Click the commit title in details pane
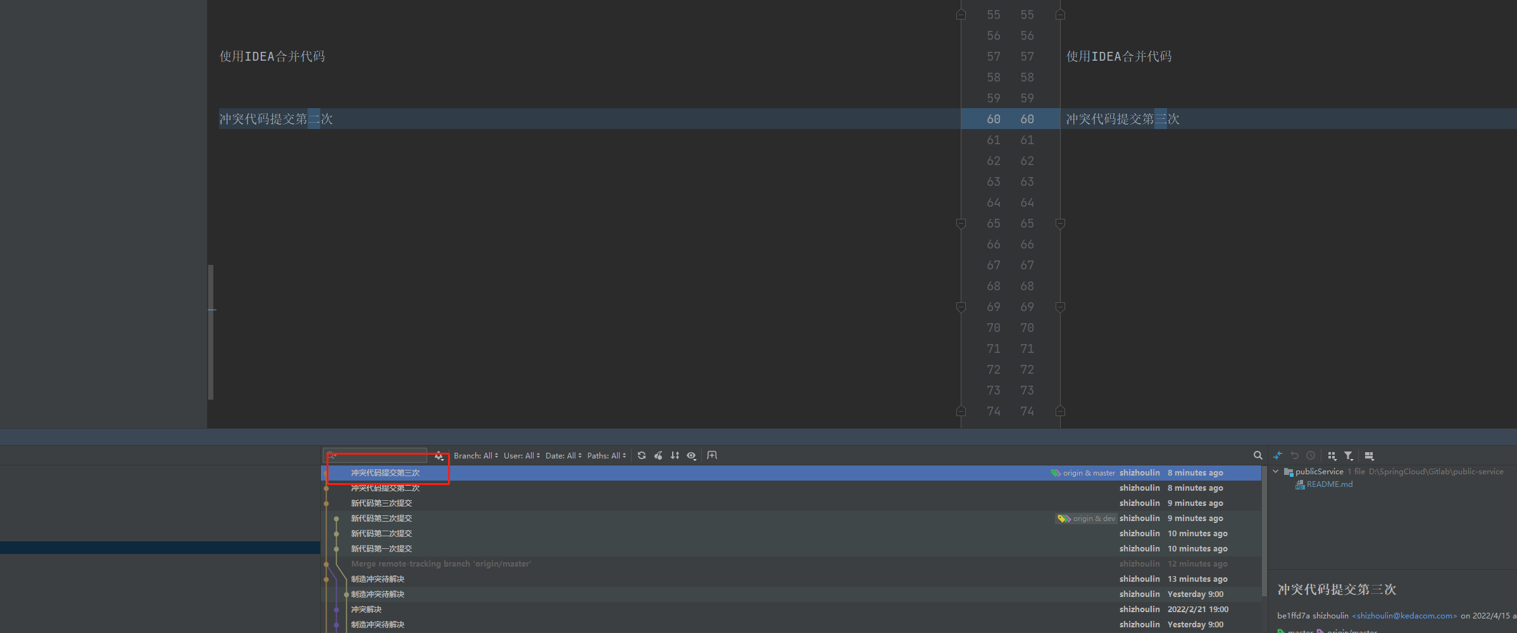The height and width of the screenshot is (633, 1517). [1337, 589]
